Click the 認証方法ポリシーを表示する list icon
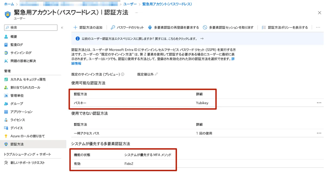This screenshot has height=174, width=326. (264, 27)
